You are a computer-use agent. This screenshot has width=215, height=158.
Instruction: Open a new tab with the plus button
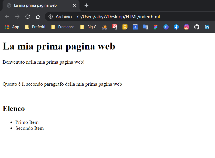[87, 5]
